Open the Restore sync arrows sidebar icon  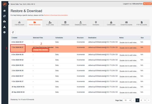click(5, 16)
